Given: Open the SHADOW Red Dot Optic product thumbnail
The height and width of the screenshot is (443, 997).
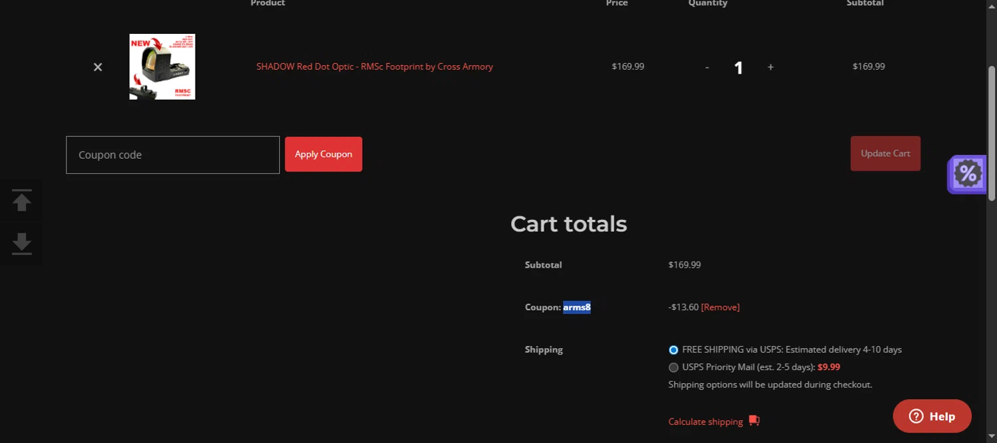Looking at the screenshot, I should pyautogui.click(x=162, y=66).
